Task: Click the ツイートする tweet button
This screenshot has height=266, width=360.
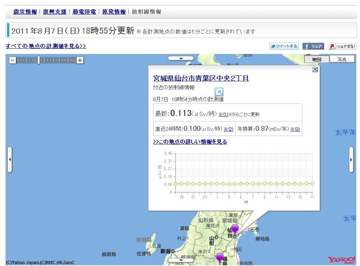Action: click(x=284, y=46)
